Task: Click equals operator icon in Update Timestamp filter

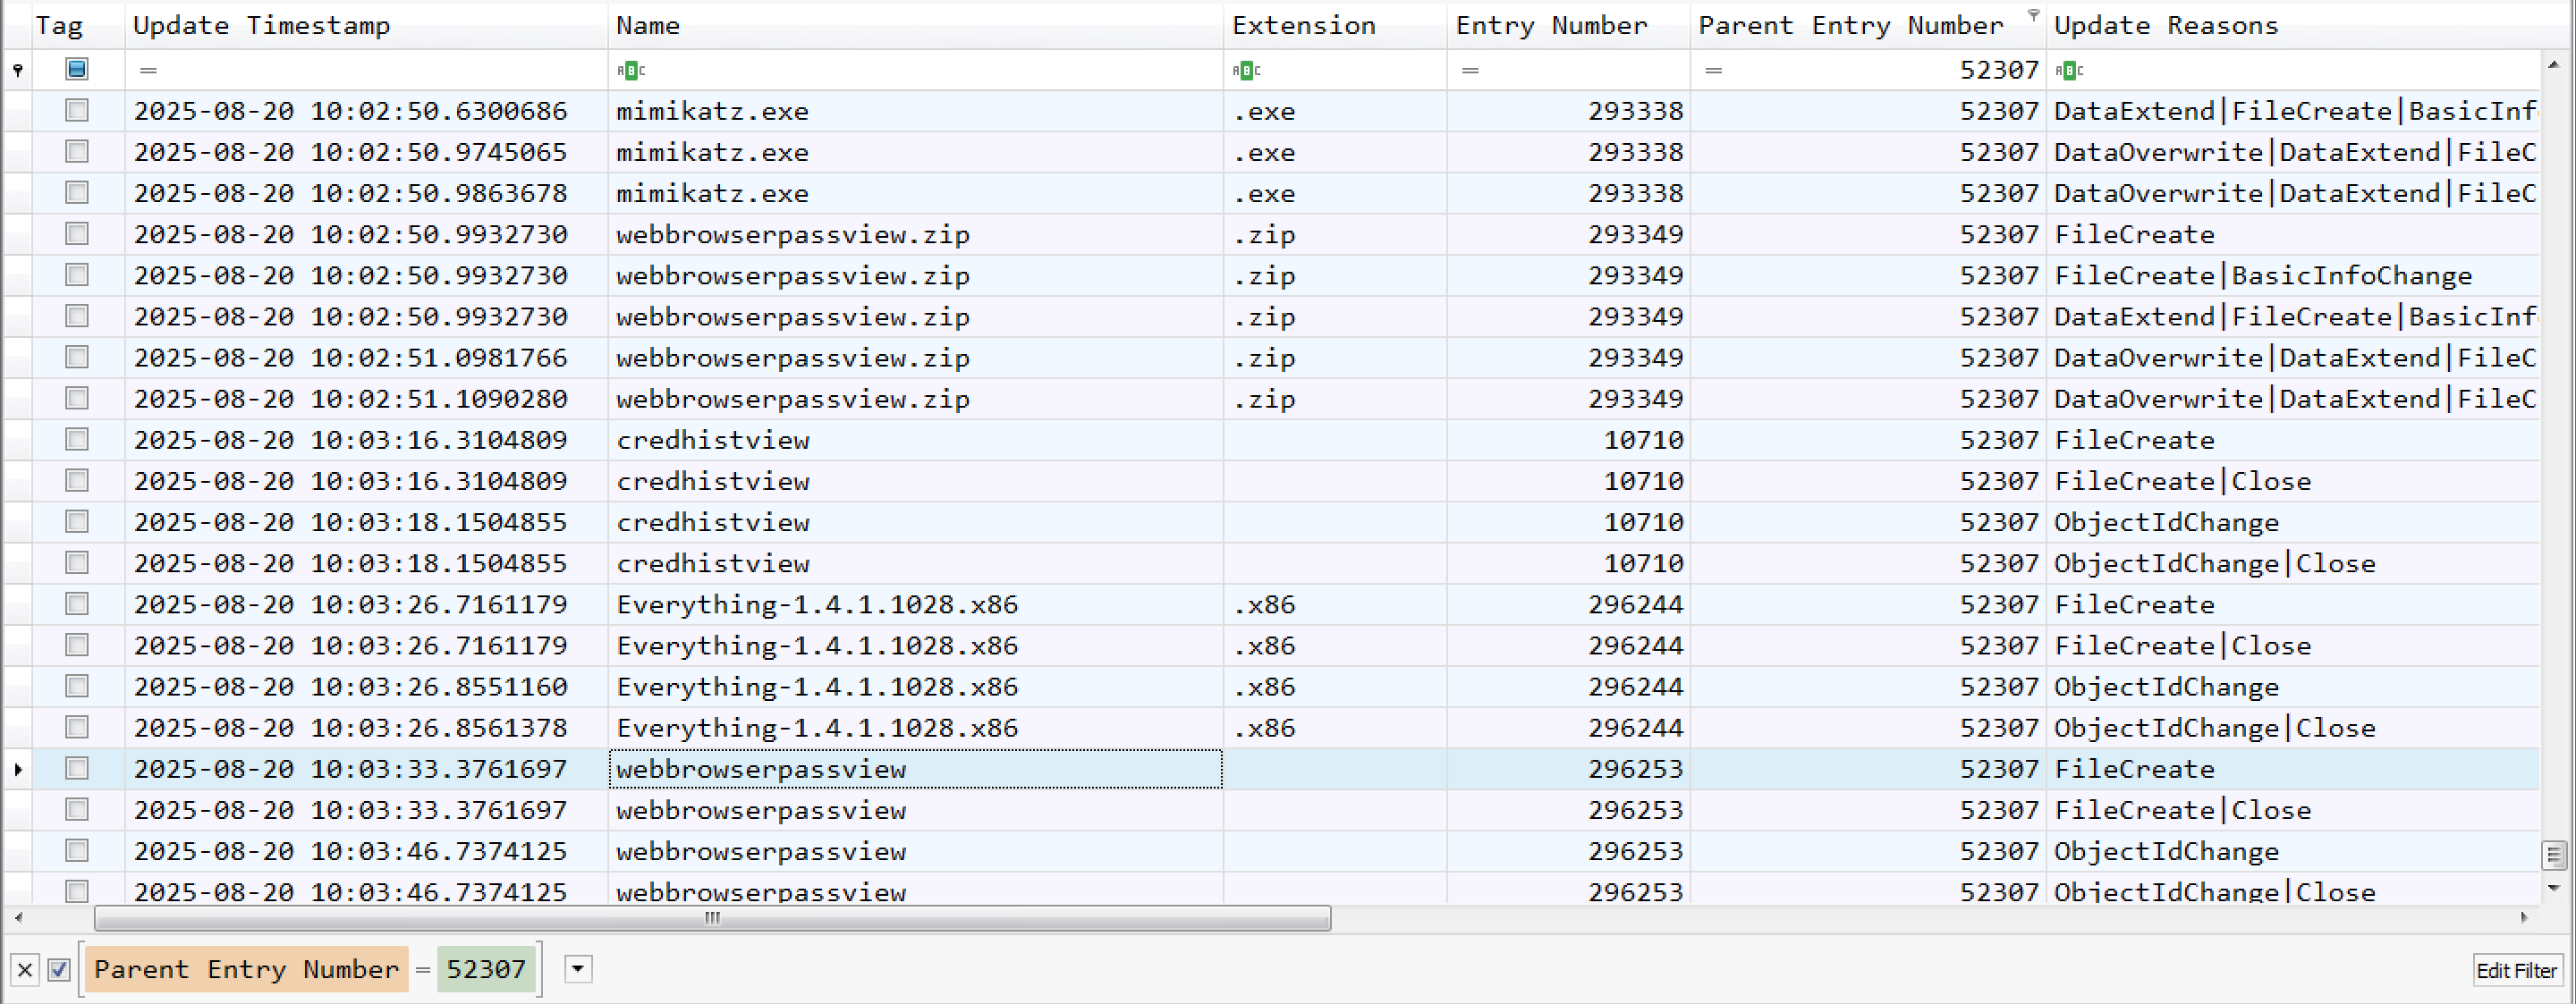Action: [148, 70]
